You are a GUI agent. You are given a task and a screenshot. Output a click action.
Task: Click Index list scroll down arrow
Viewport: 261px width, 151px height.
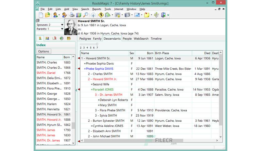[x=73, y=143]
